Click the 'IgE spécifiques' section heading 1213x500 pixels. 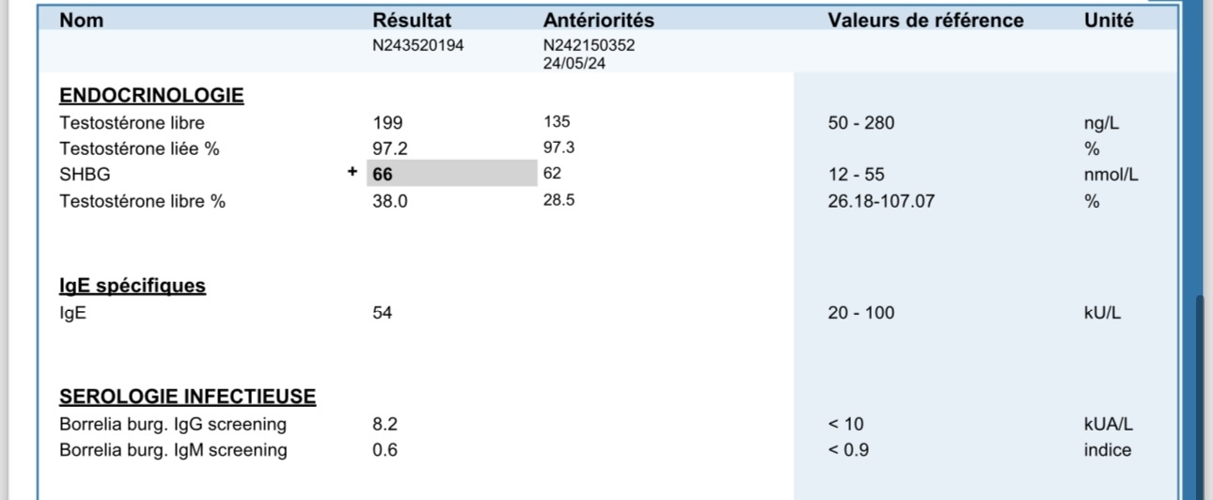[x=133, y=286]
